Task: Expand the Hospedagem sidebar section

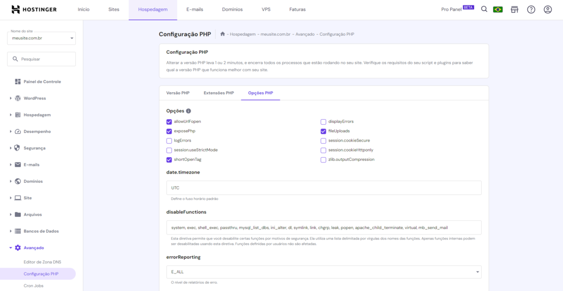Action: pos(11,115)
